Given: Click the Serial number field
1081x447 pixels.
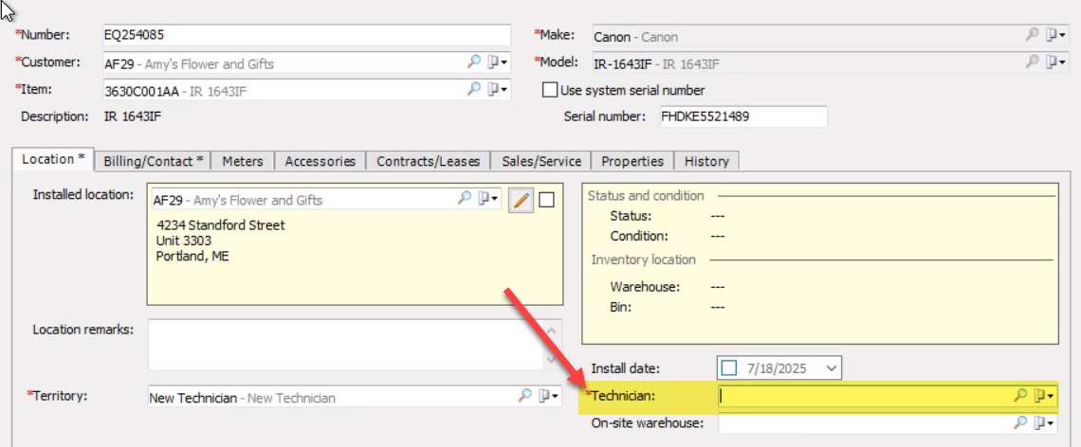Looking at the screenshot, I should (x=742, y=116).
